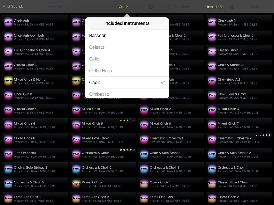The width and height of the screenshot is (274, 205).
Task: Choose Celesta from the instruments list
Action: [127, 47]
